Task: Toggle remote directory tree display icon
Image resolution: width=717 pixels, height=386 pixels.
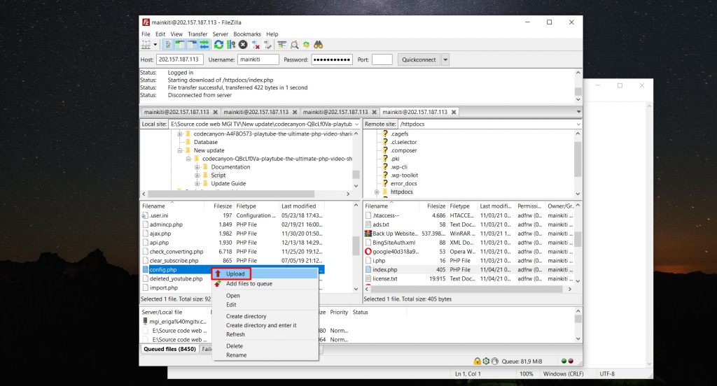Action: tap(192, 45)
